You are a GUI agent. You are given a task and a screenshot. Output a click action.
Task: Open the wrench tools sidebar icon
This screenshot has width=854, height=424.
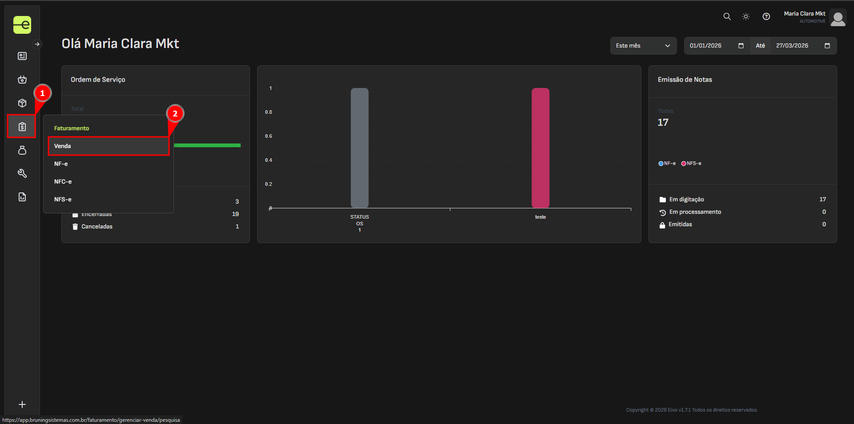22,173
